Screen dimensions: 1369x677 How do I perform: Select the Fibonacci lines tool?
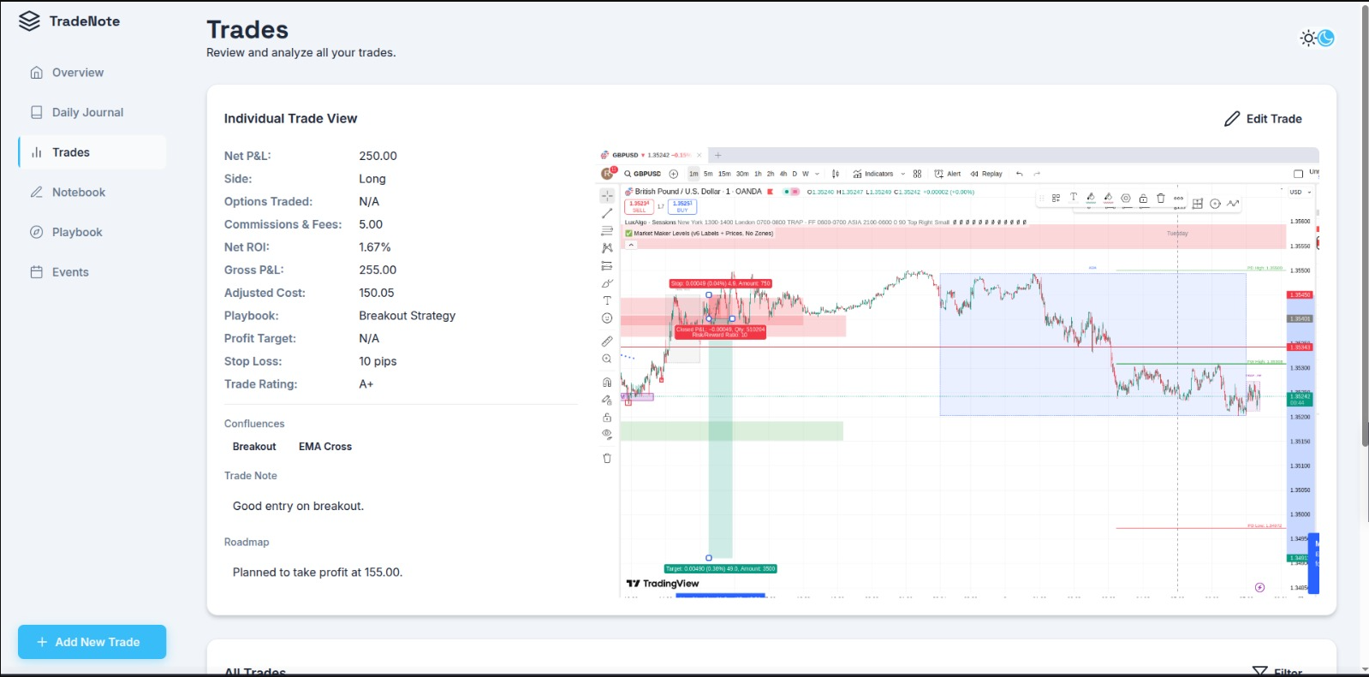click(x=607, y=230)
